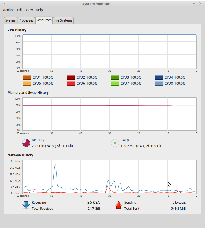Viewport: 205px width, 228px height.
Task: Click the red Sending arrow icon
Action: pyautogui.click(x=119, y=205)
